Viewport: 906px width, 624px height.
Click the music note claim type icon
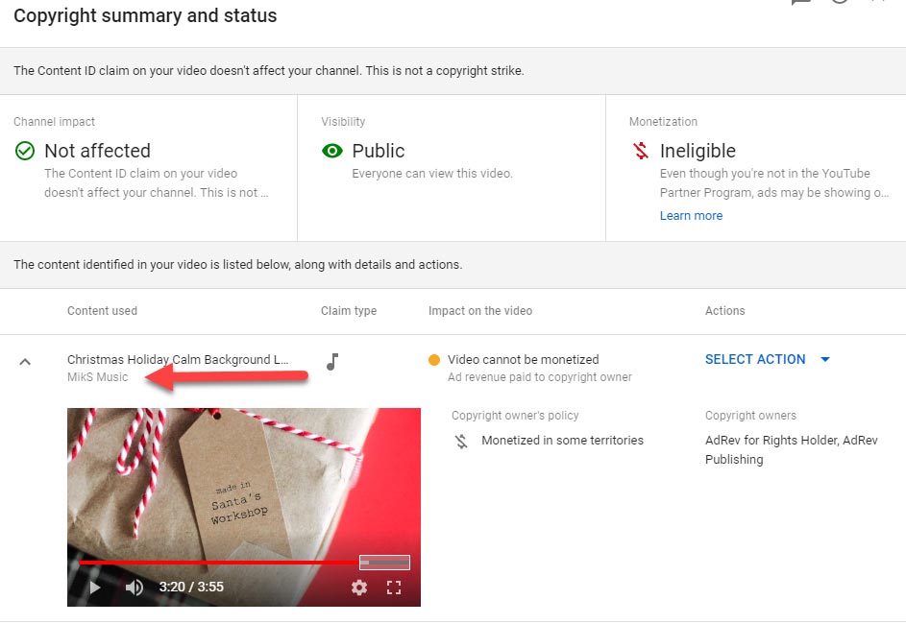click(x=332, y=361)
